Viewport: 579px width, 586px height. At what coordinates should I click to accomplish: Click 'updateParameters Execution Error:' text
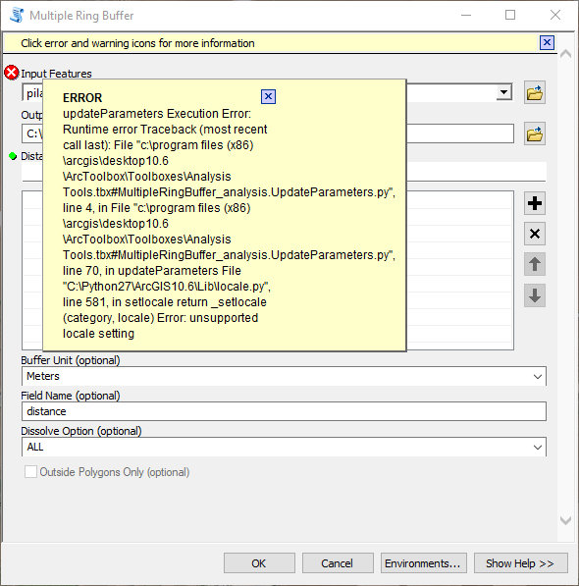click(x=157, y=114)
